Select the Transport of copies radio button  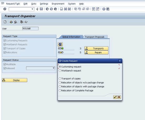click(x=60, y=79)
